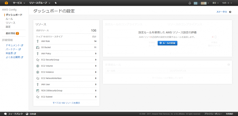Click the IAM Policy resource type label
This screenshot has width=238, height=116.
coord(46,54)
